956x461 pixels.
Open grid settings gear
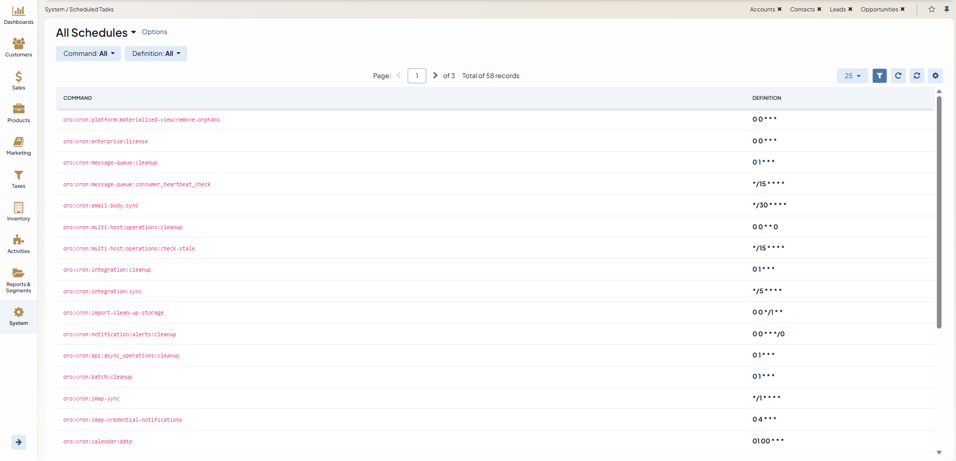click(935, 76)
